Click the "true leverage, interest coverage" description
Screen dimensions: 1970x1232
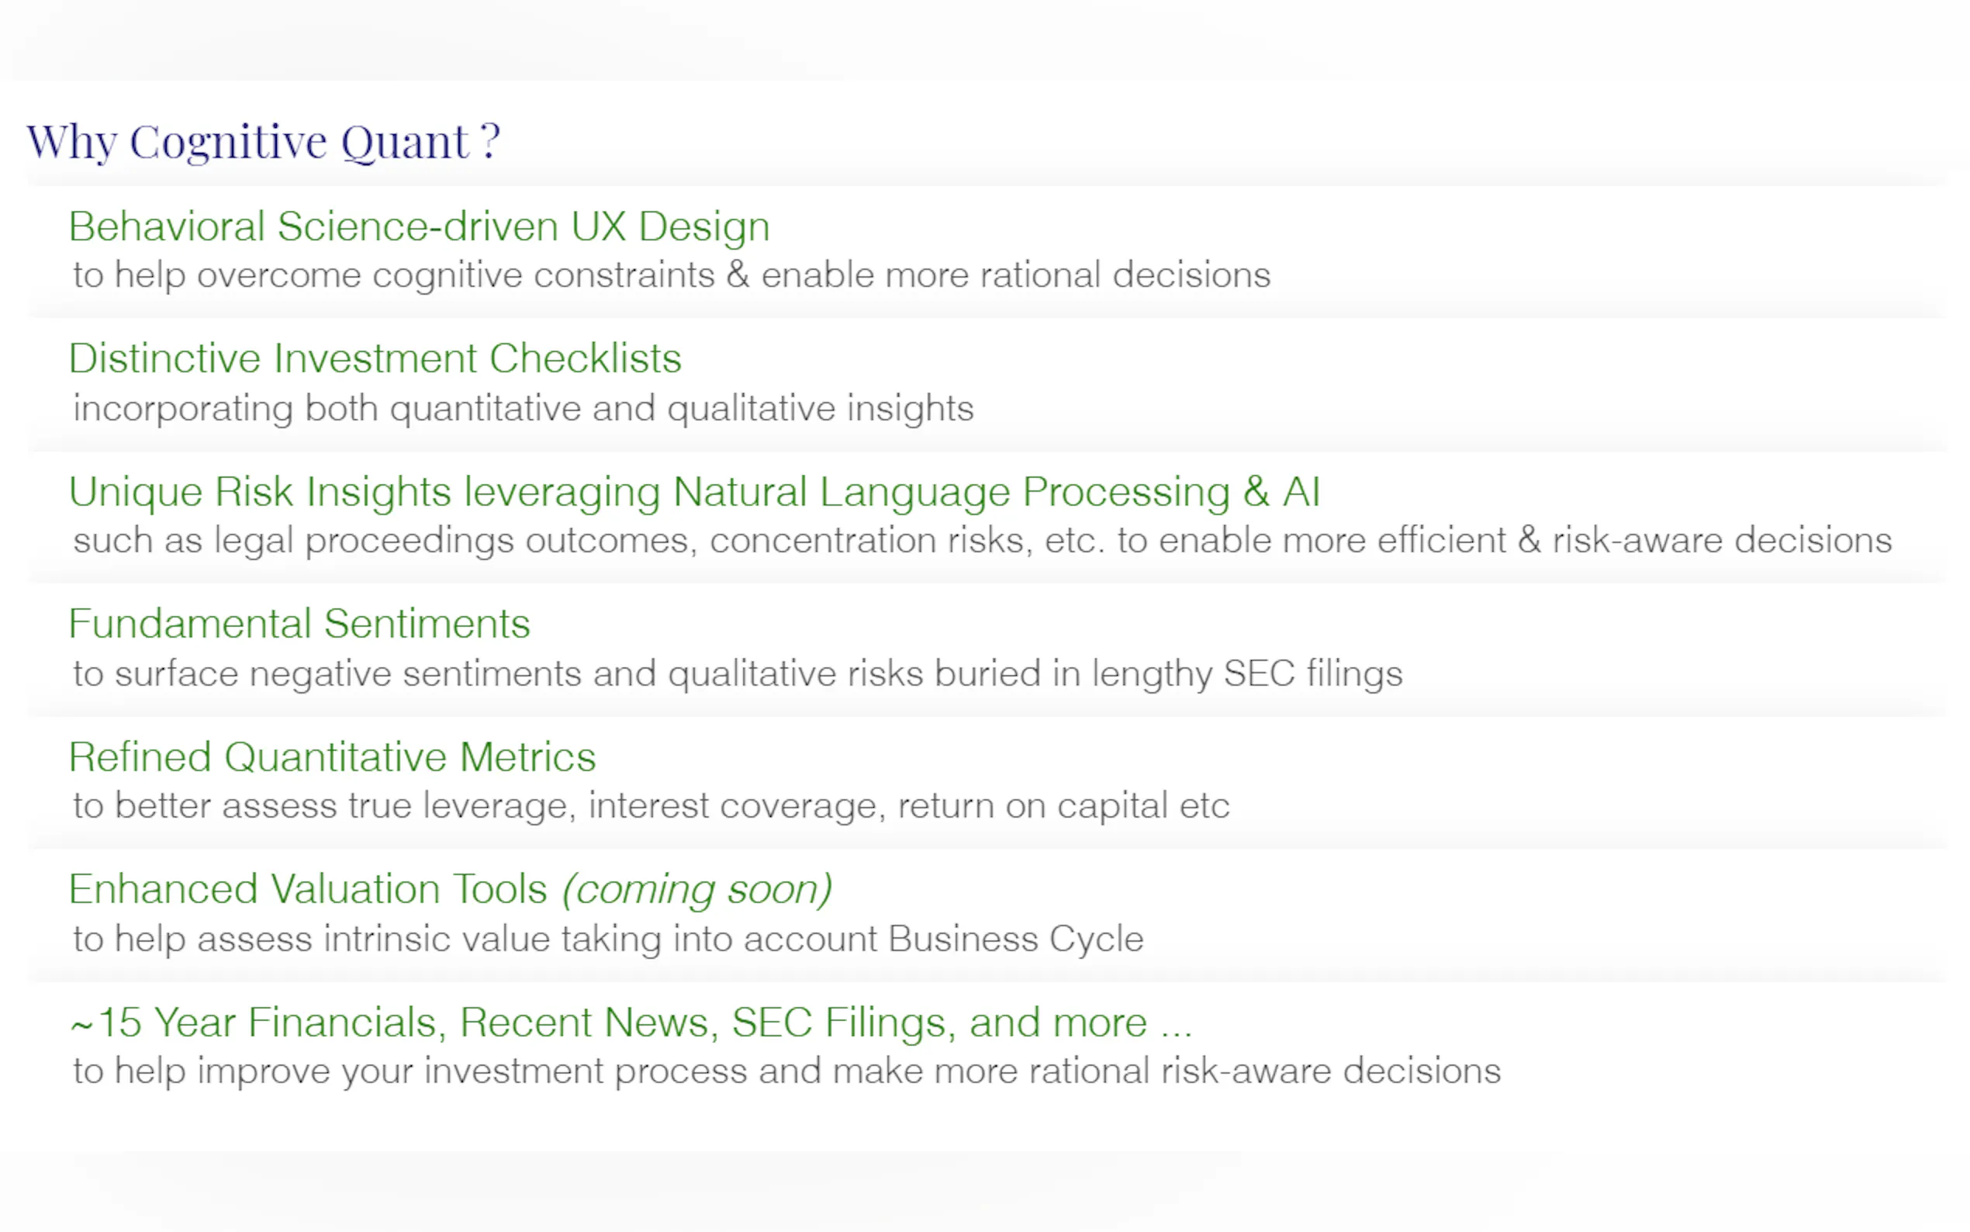pos(651,806)
